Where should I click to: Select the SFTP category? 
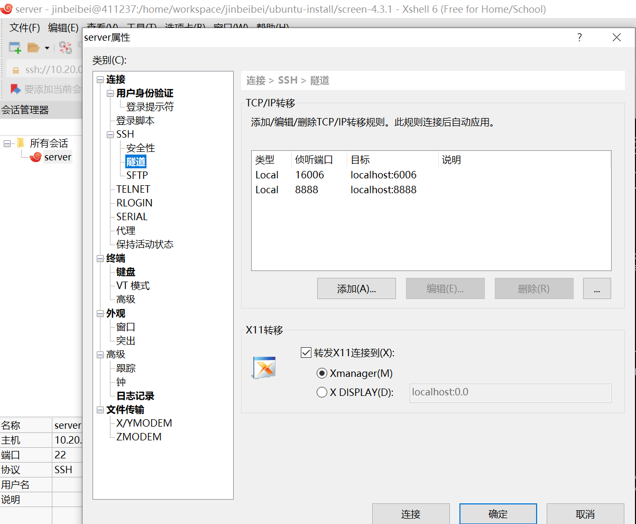pos(137,175)
